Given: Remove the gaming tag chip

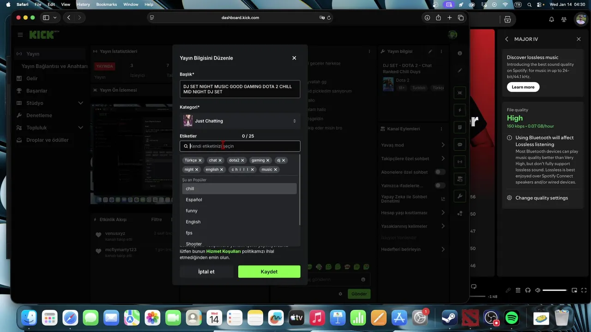Looking at the screenshot, I should 268,160.
